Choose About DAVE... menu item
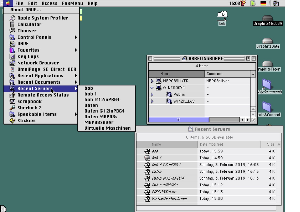 [x=41, y=10]
